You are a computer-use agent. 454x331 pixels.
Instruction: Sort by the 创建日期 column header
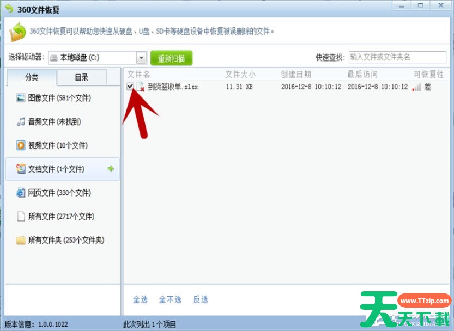[x=296, y=74]
